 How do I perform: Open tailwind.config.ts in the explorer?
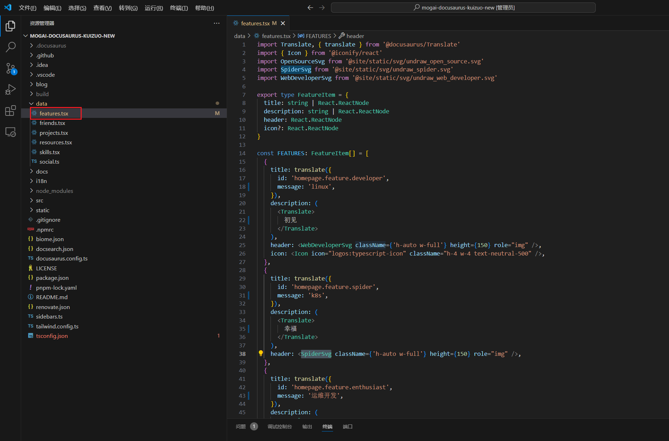tap(57, 326)
